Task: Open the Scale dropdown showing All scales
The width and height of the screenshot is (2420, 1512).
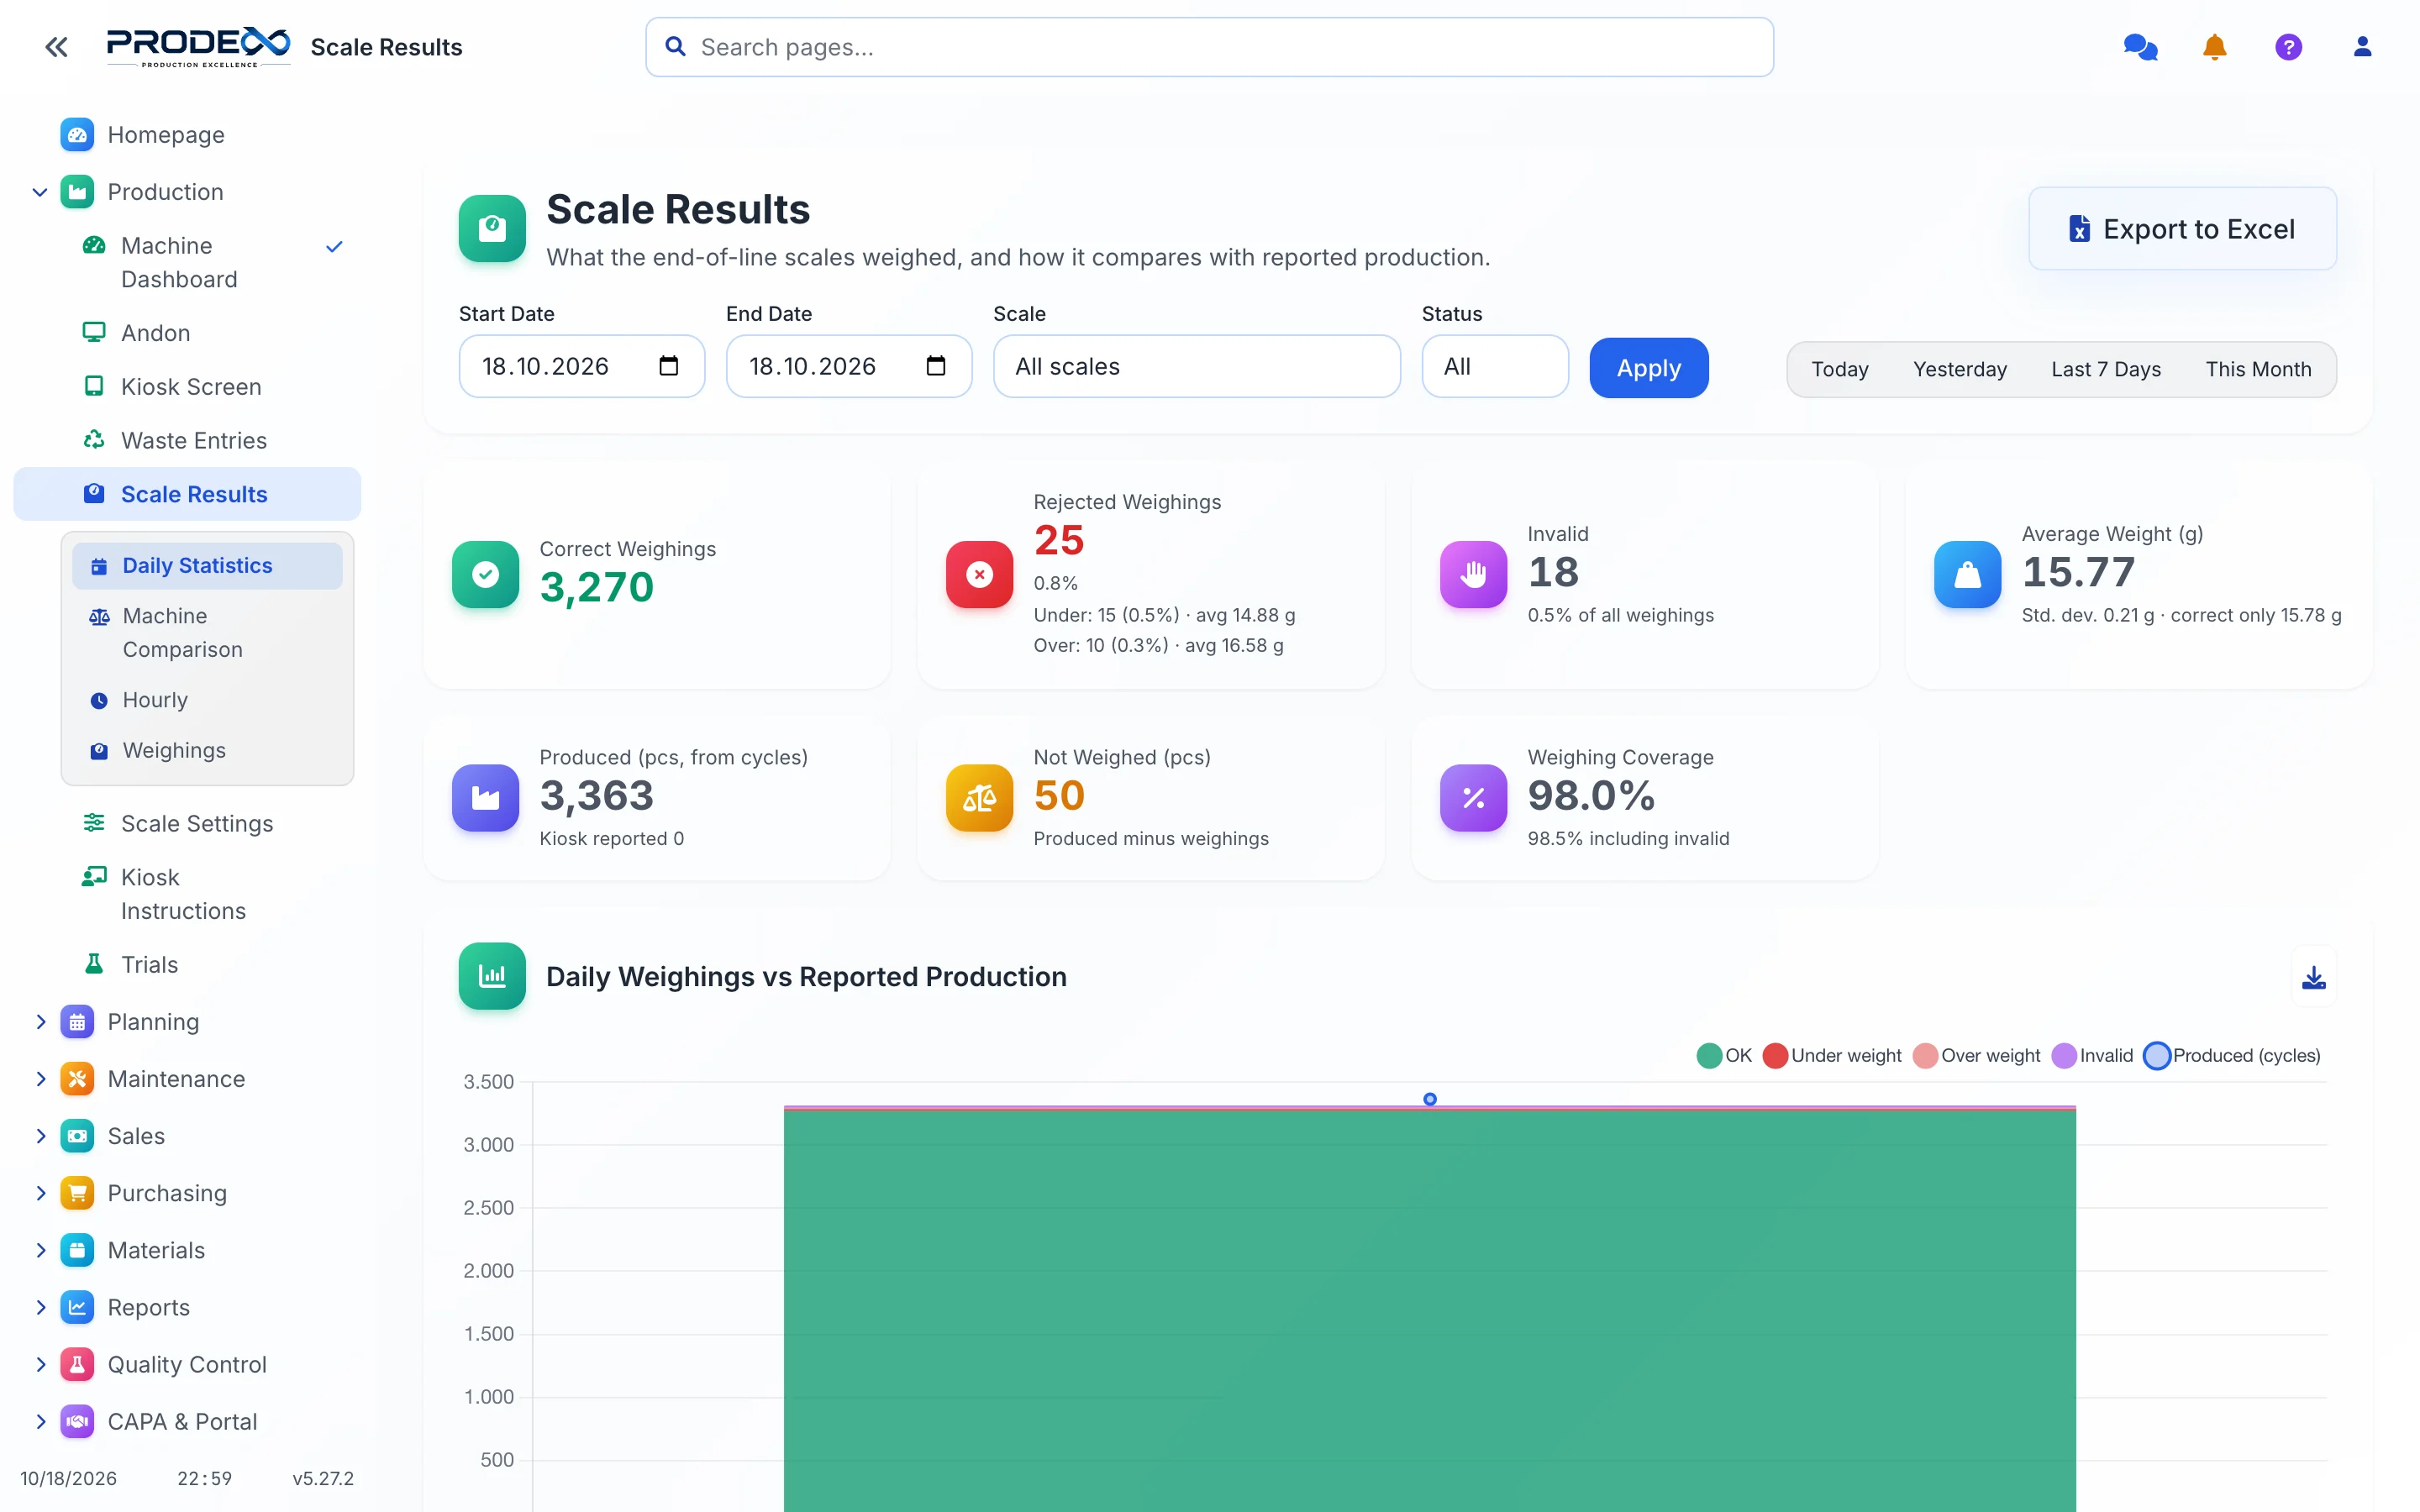Action: 1196,366
